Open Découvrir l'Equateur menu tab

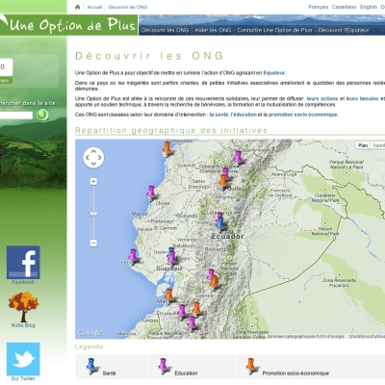pos(344,30)
